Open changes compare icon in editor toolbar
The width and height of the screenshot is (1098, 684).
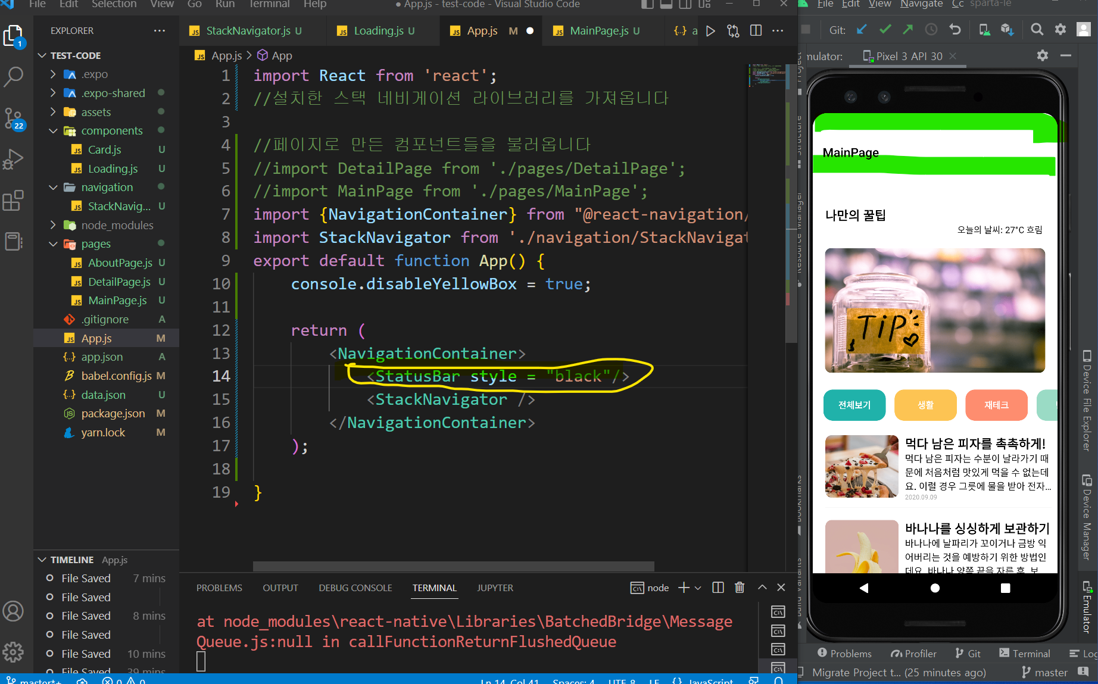(x=733, y=31)
